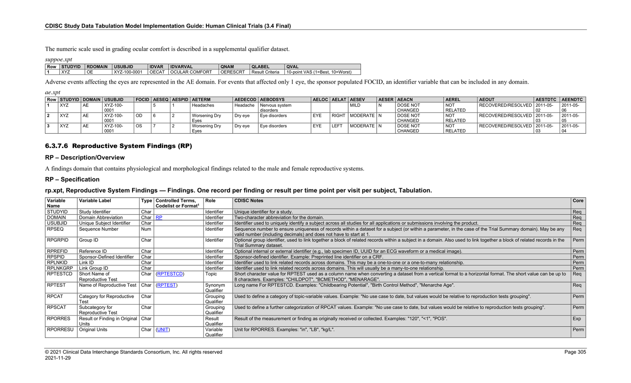Select the 'Unique identifier for a study.' note
Viewport: 631px width, 383px height.
pyautogui.click(x=263, y=212)
